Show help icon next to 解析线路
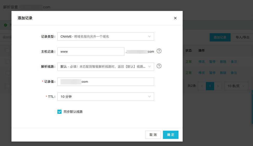253x146 pixels. click(x=159, y=66)
